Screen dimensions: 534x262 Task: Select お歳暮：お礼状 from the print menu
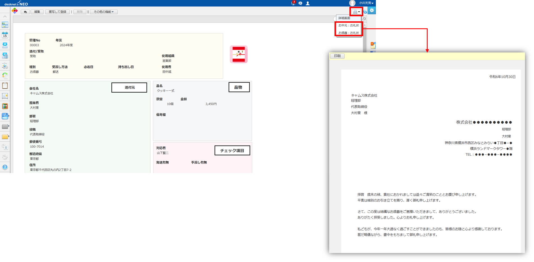pyautogui.click(x=348, y=32)
